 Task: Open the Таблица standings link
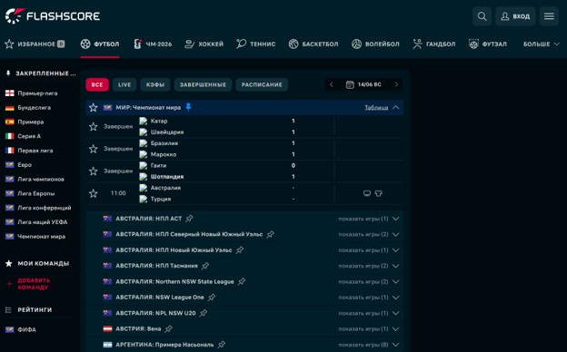coord(376,107)
